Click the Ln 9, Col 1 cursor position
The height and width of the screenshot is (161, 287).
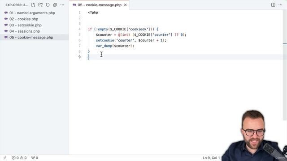(x=211, y=158)
